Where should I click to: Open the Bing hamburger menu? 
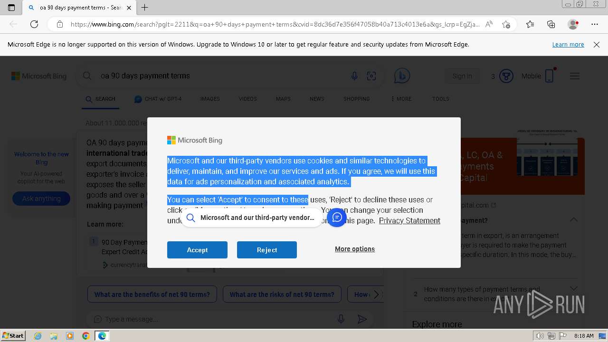click(575, 76)
